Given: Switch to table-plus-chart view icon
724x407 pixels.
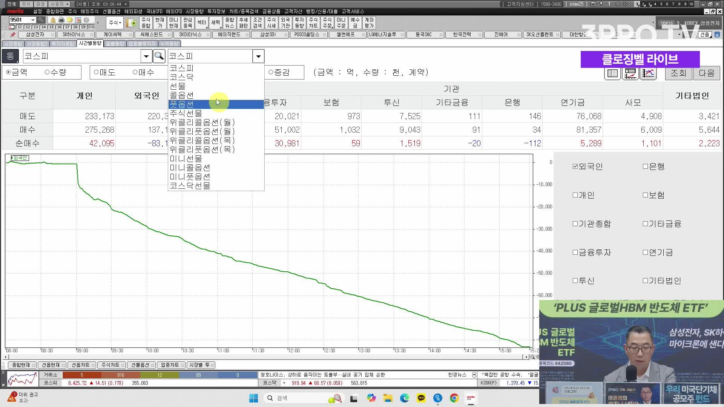Looking at the screenshot, I should point(630,73).
